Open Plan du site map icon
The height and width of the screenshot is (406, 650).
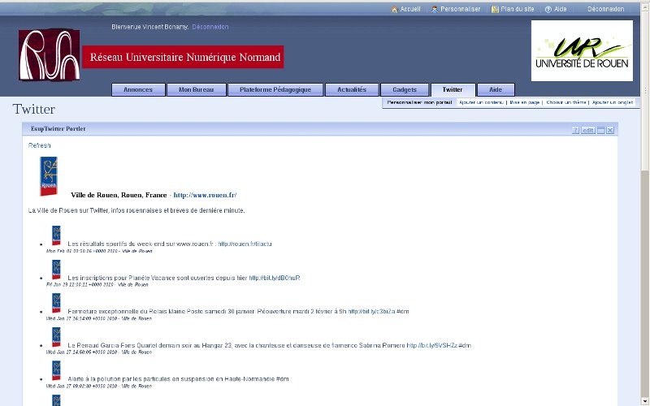point(495,10)
